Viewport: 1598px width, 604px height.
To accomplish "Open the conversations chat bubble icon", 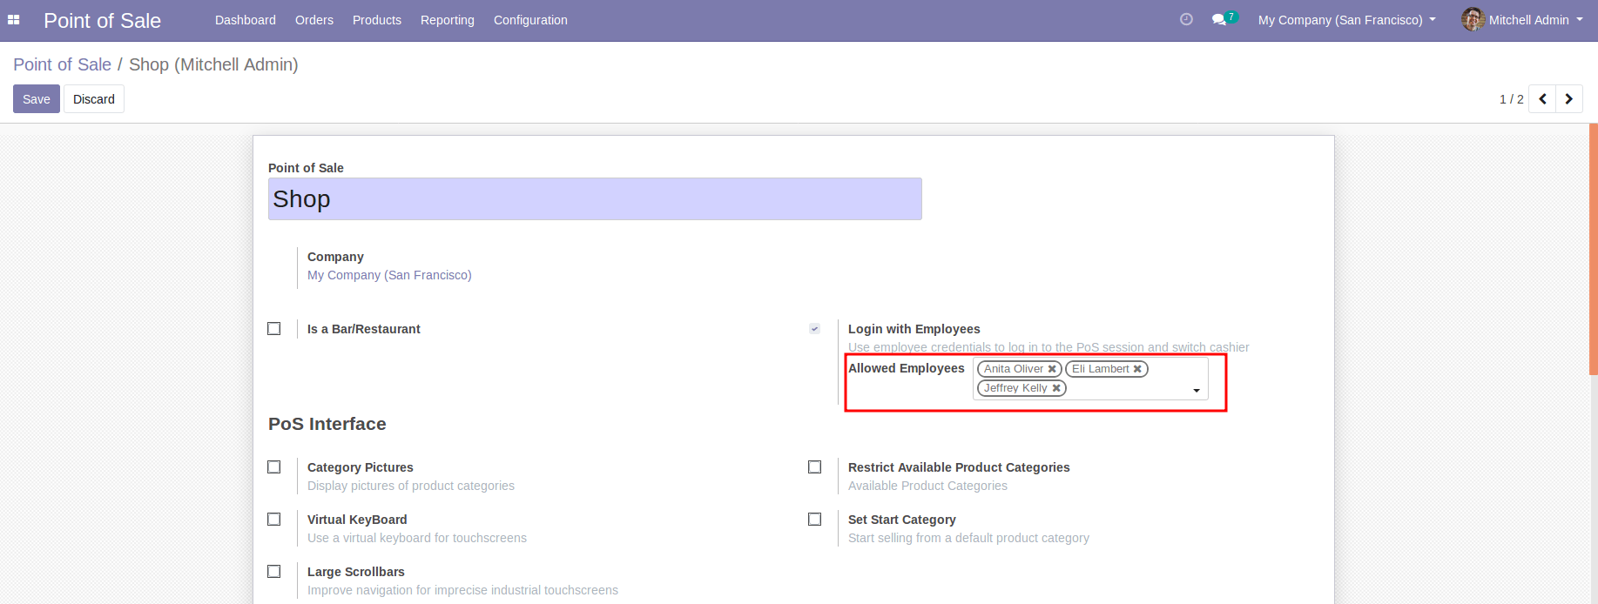I will pos(1219,19).
